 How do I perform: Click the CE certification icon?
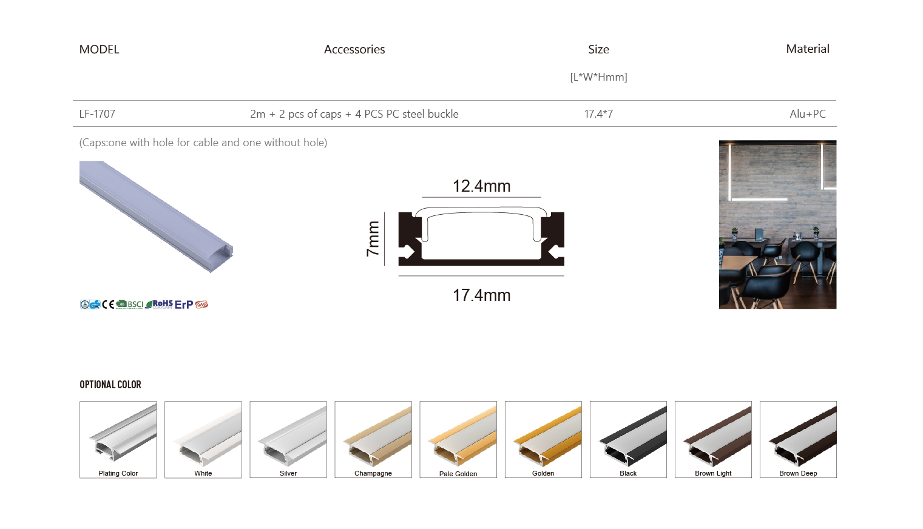108,305
